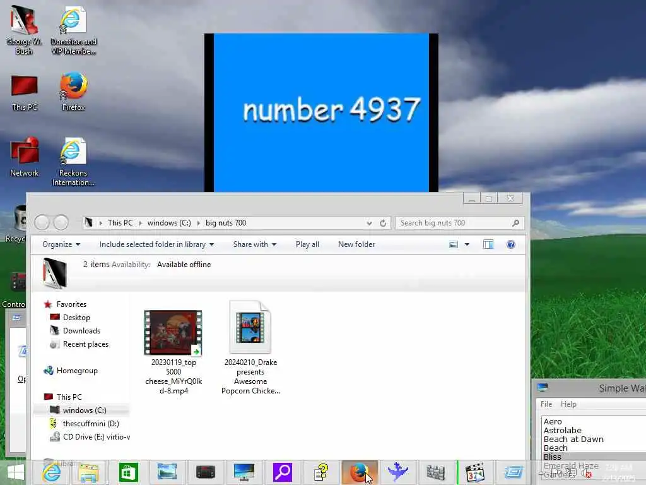Open the purple search magnifier taskbar icon
646x485 pixels.
283,472
